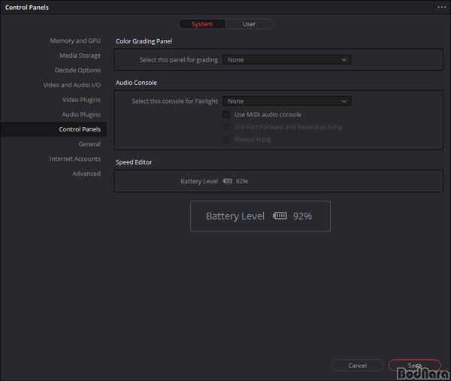
Task: Click the Speed Editor heading
Action: pos(134,162)
